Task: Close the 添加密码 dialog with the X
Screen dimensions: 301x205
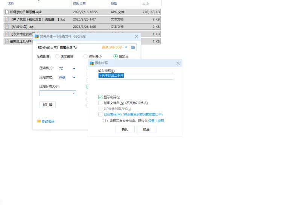Action: [x=178, y=63]
